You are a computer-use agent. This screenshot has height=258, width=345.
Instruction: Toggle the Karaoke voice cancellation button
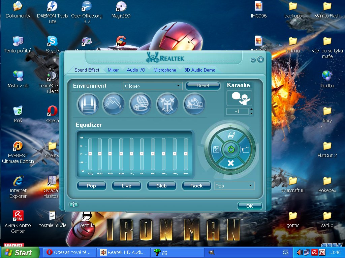click(x=239, y=98)
